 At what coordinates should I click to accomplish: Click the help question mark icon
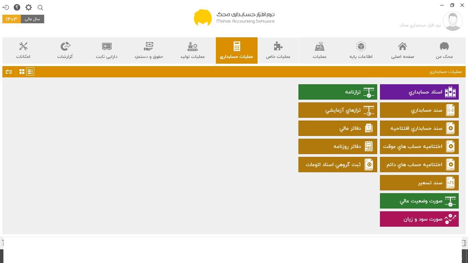(17, 7)
